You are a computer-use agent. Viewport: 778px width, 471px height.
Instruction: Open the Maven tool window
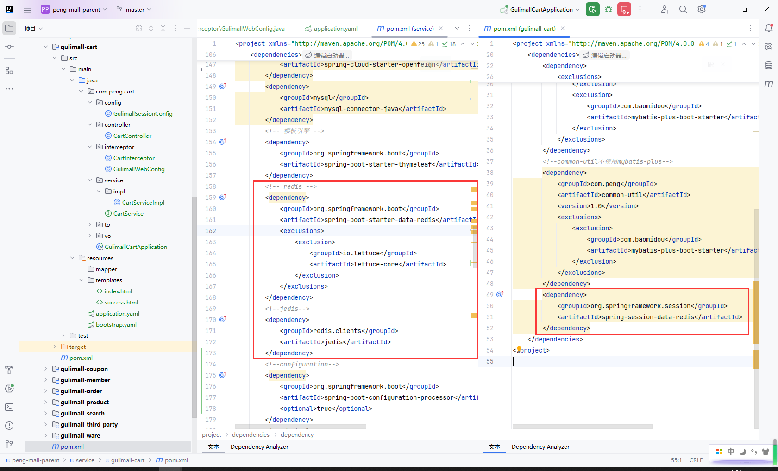pyautogui.click(x=769, y=84)
